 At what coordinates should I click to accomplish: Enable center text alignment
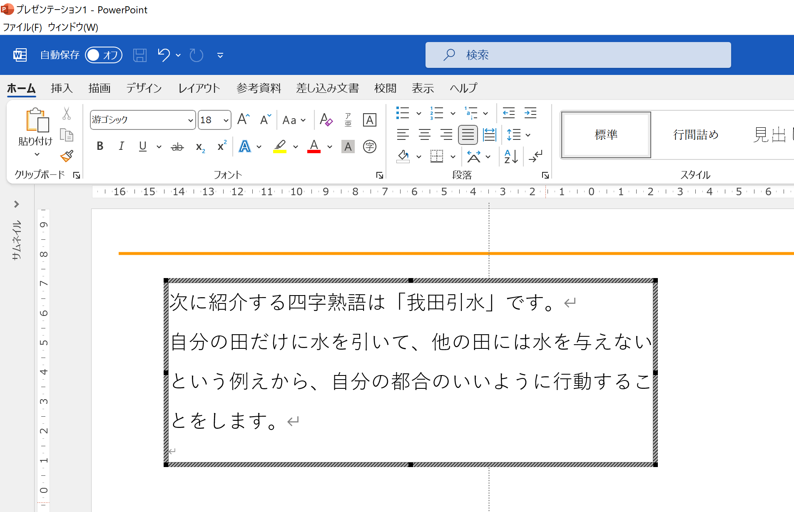point(425,134)
